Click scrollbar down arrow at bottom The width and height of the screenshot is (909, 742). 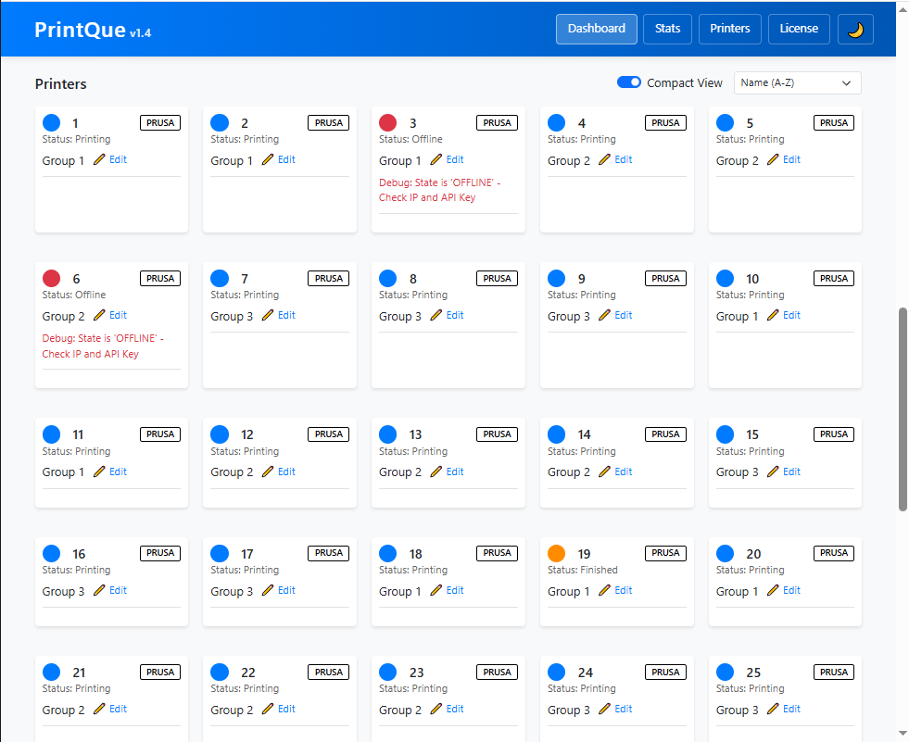[x=903, y=733]
